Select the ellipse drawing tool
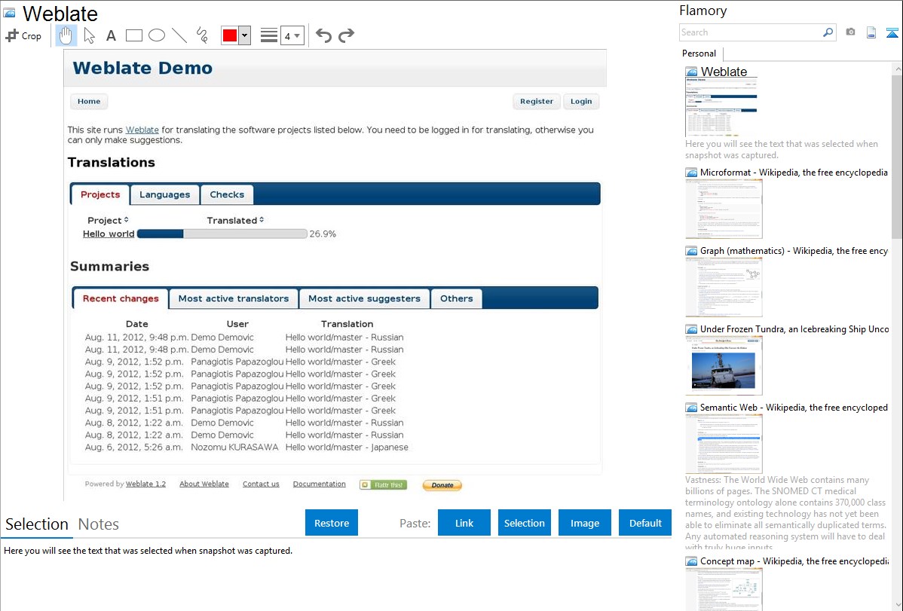 tap(157, 35)
